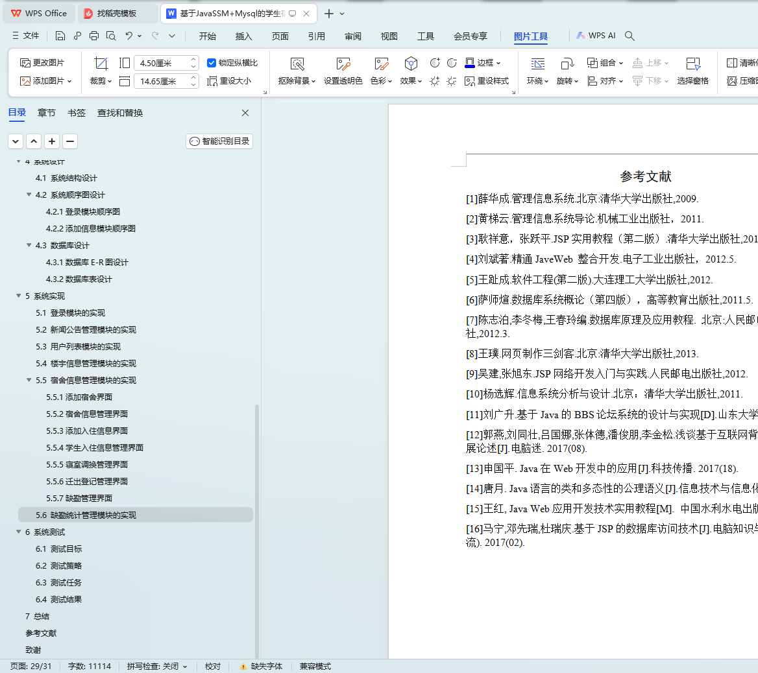Open the new tab dropdown arrow

[342, 14]
